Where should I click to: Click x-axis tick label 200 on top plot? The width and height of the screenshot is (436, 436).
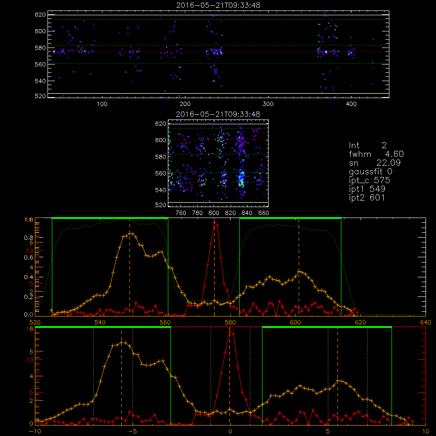click(185, 104)
